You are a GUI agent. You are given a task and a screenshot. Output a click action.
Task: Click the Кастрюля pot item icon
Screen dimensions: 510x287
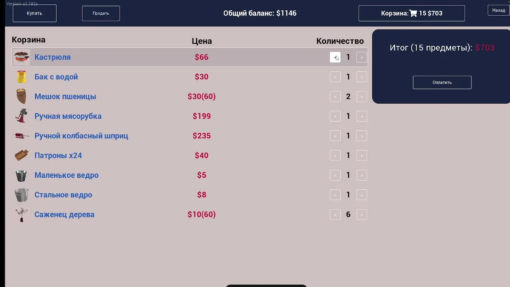[22, 57]
